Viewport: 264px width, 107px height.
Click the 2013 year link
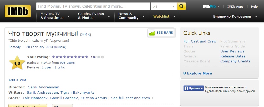click(85, 35)
